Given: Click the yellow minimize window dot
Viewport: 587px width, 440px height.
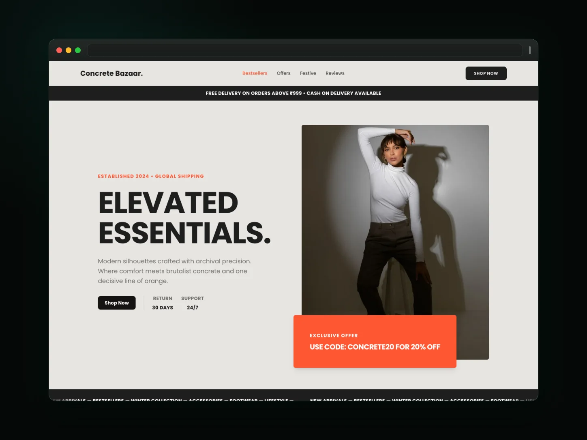Looking at the screenshot, I should click(69, 50).
